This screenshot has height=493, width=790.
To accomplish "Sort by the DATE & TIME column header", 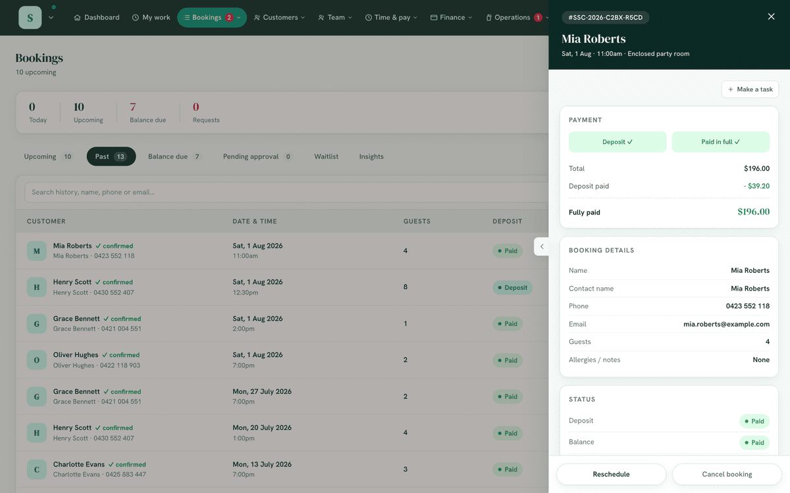I will 255,222.
